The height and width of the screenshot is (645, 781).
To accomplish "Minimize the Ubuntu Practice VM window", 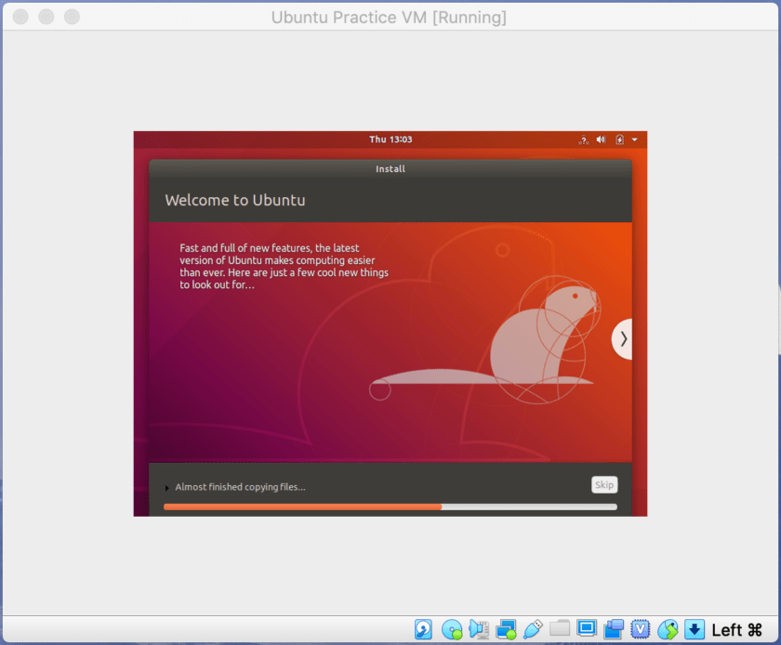I will click(46, 17).
